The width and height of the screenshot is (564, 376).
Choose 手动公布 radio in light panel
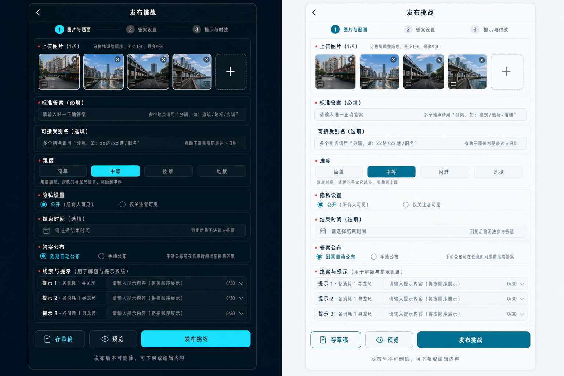[374, 257]
